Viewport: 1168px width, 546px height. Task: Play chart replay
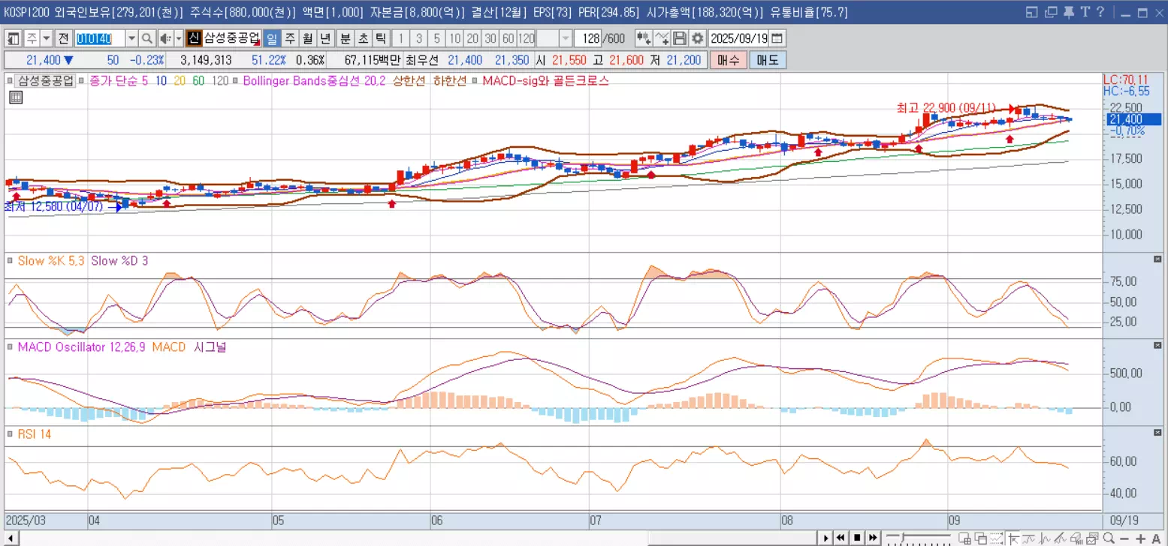click(x=826, y=538)
